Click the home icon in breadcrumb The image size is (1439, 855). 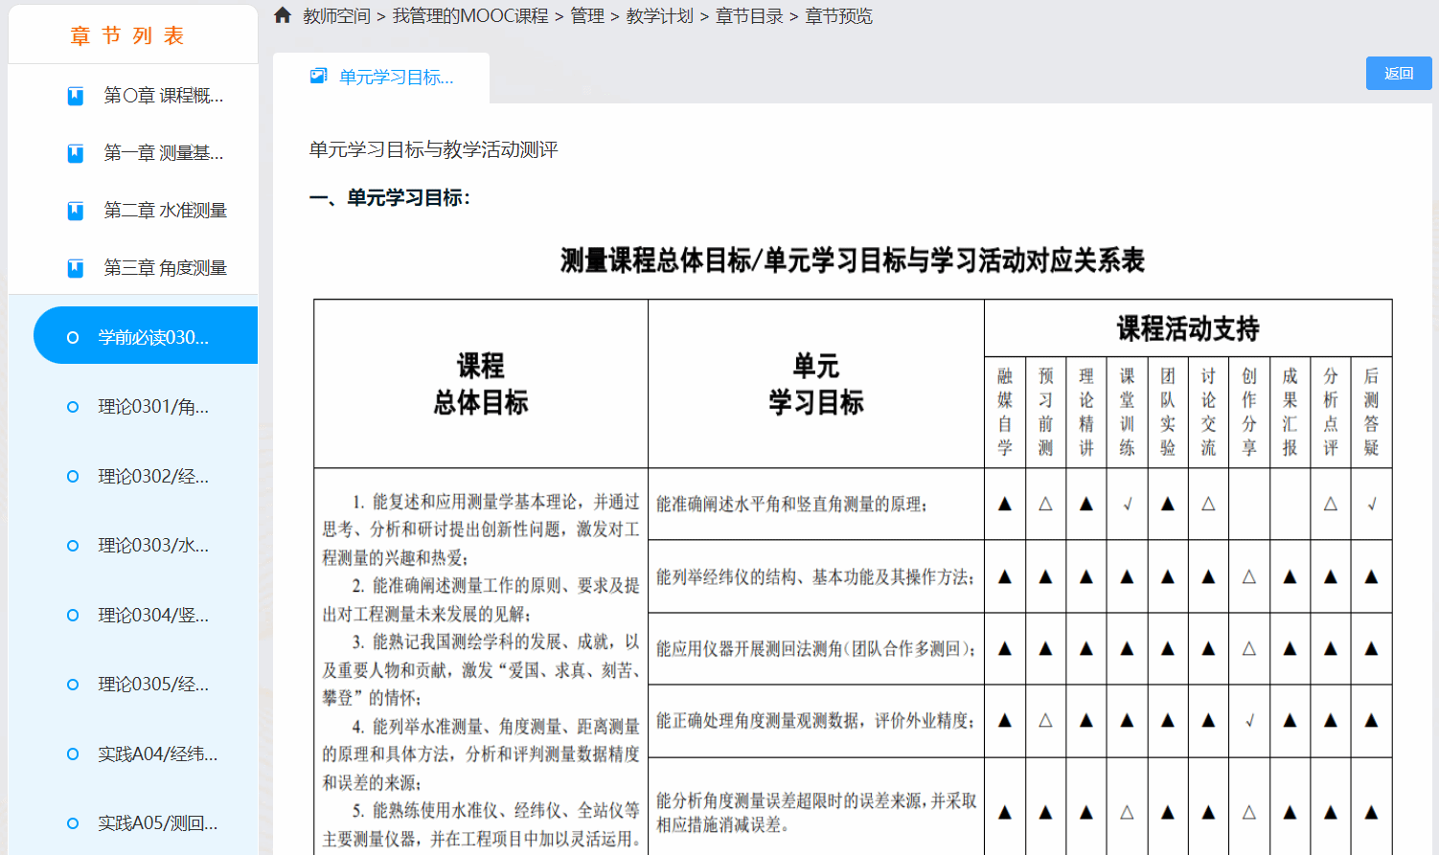(x=283, y=15)
